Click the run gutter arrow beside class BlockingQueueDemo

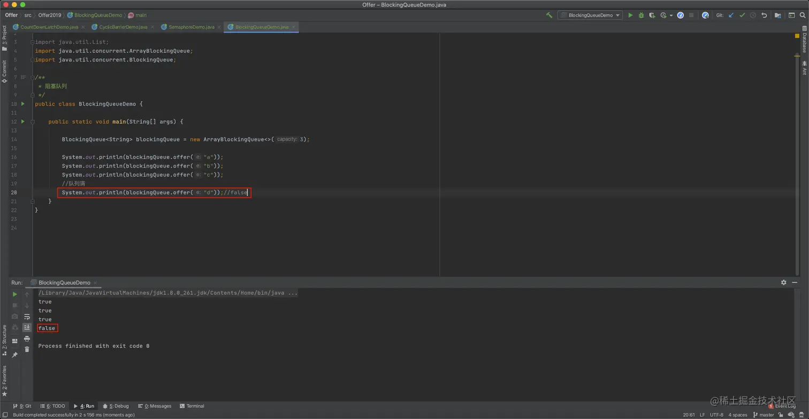pyautogui.click(x=23, y=104)
